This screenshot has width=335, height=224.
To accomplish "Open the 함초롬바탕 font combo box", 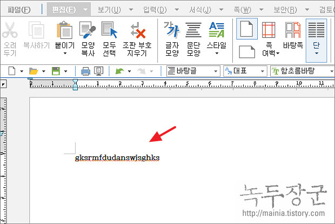I will point(303,71).
